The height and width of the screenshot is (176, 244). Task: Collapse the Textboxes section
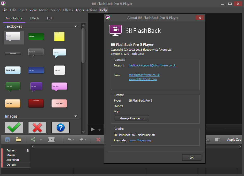pos(76,26)
